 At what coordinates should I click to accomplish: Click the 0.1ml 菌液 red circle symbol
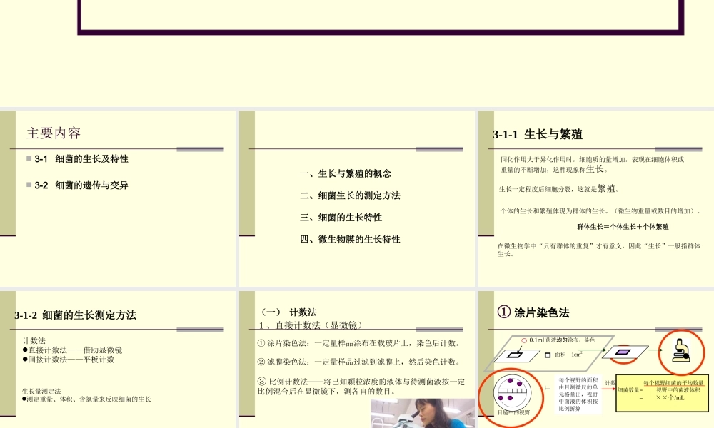pos(523,340)
